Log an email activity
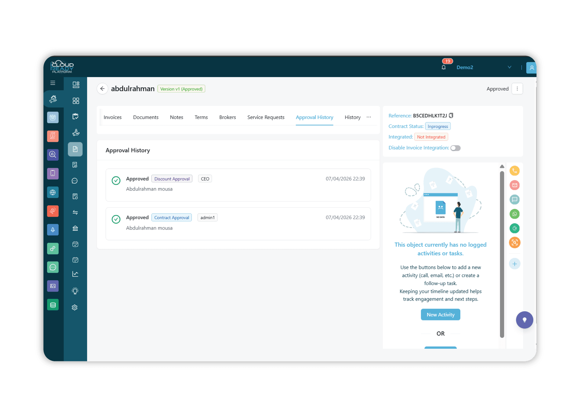 point(515,185)
